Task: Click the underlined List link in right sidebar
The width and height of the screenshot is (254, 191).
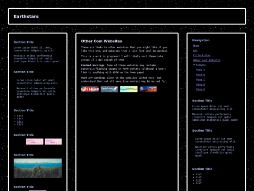Action: coord(198,180)
